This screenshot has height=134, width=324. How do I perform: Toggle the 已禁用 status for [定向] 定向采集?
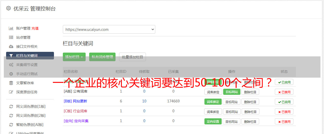[284, 122]
